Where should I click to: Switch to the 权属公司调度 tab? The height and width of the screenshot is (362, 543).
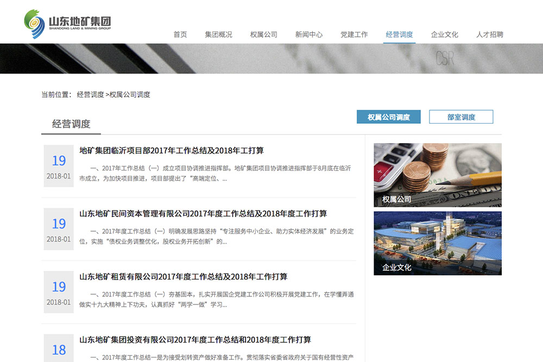389,117
